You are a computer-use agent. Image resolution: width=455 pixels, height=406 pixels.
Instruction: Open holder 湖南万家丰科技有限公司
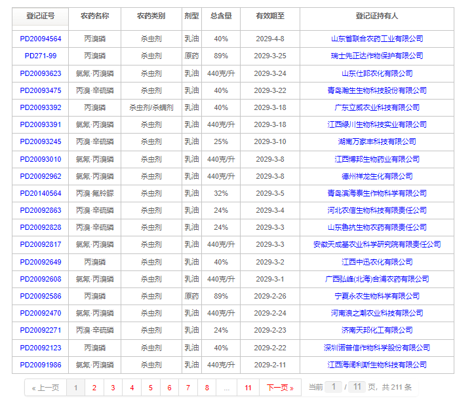[x=377, y=141]
